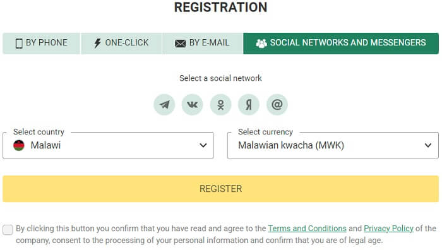Choose the Yandex sign-up icon
The height and width of the screenshot is (250, 442).
pos(249,105)
